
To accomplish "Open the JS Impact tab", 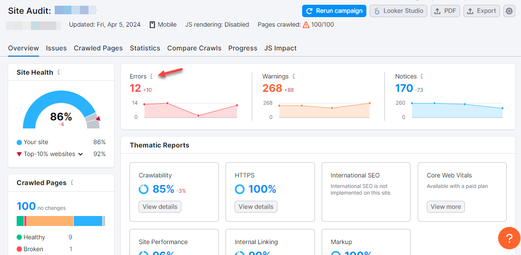I will (x=280, y=48).
